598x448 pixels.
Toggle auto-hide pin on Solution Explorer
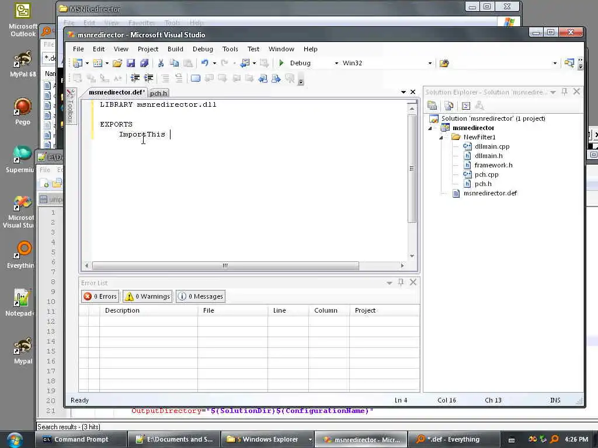pyautogui.click(x=565, y=92)
